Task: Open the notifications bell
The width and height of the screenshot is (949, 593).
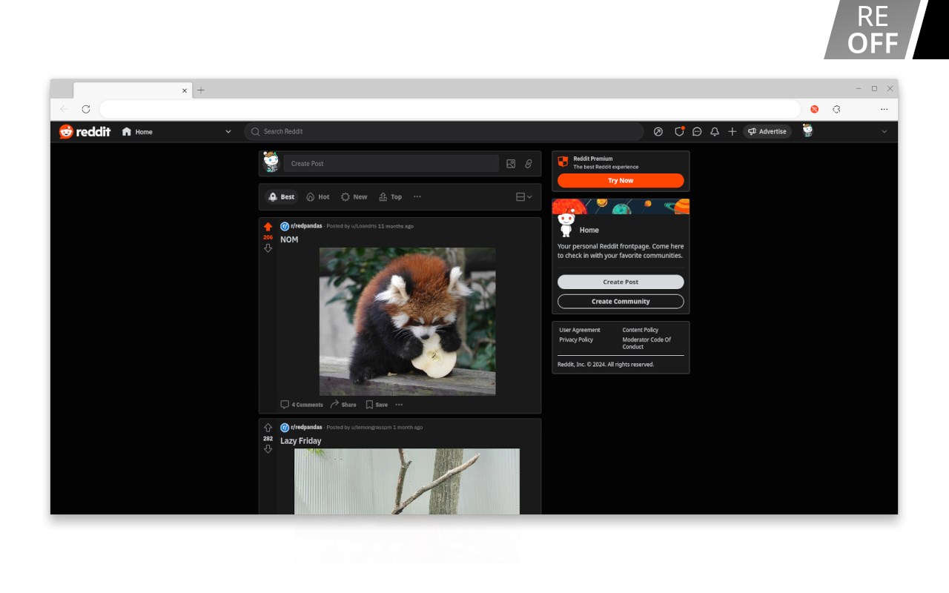Action: [x=715, y=131]
